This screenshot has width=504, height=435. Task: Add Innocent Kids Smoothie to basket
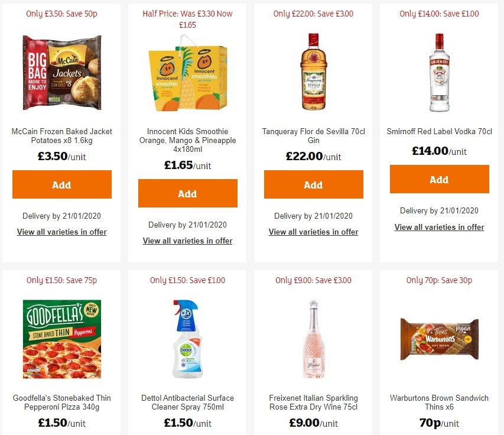point(187,193)
